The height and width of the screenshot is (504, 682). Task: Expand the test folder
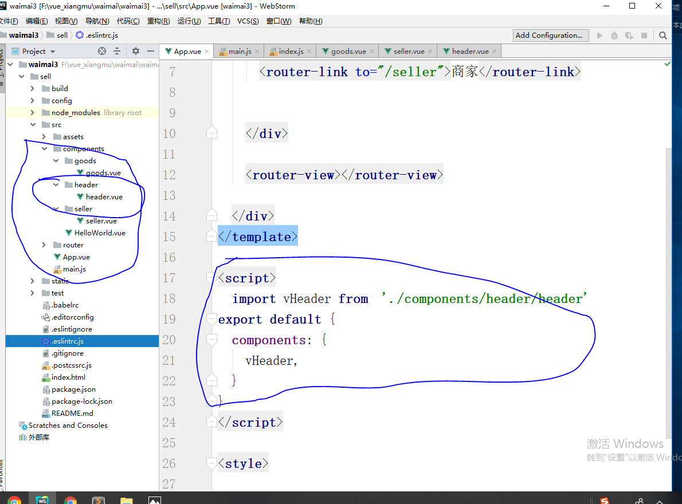tap(33, 293)
